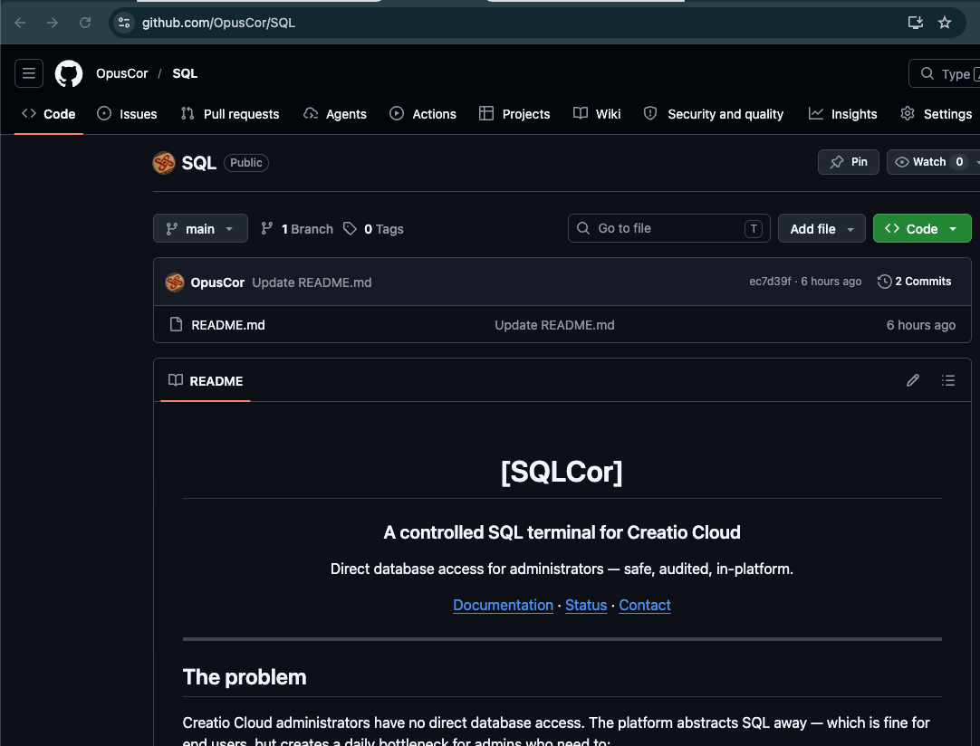Click the Public visibility badge

(x=246, y=162)
